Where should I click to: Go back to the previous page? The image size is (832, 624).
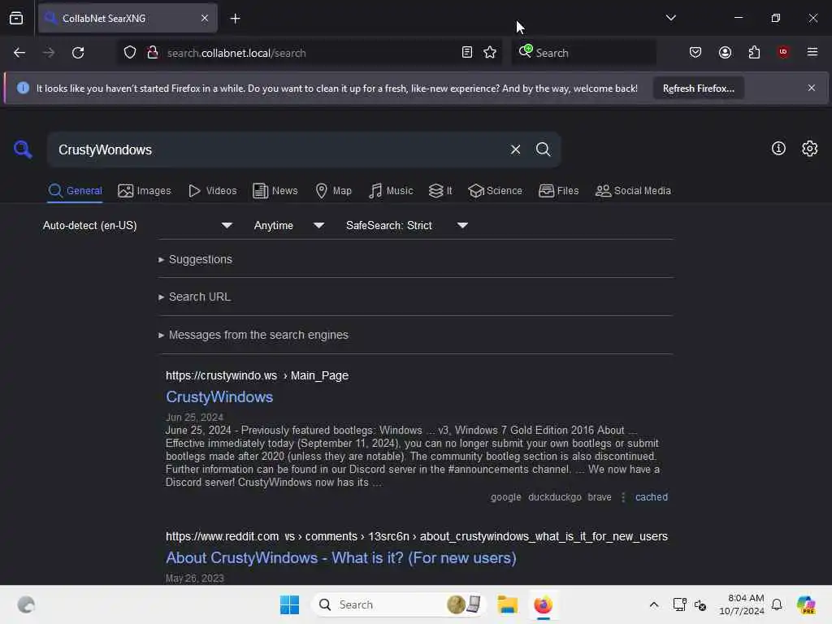[19, 53]
